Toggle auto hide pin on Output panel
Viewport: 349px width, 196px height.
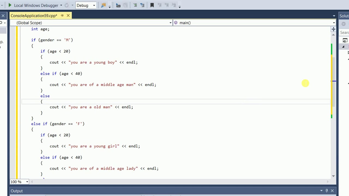click(x=327, y=191)
